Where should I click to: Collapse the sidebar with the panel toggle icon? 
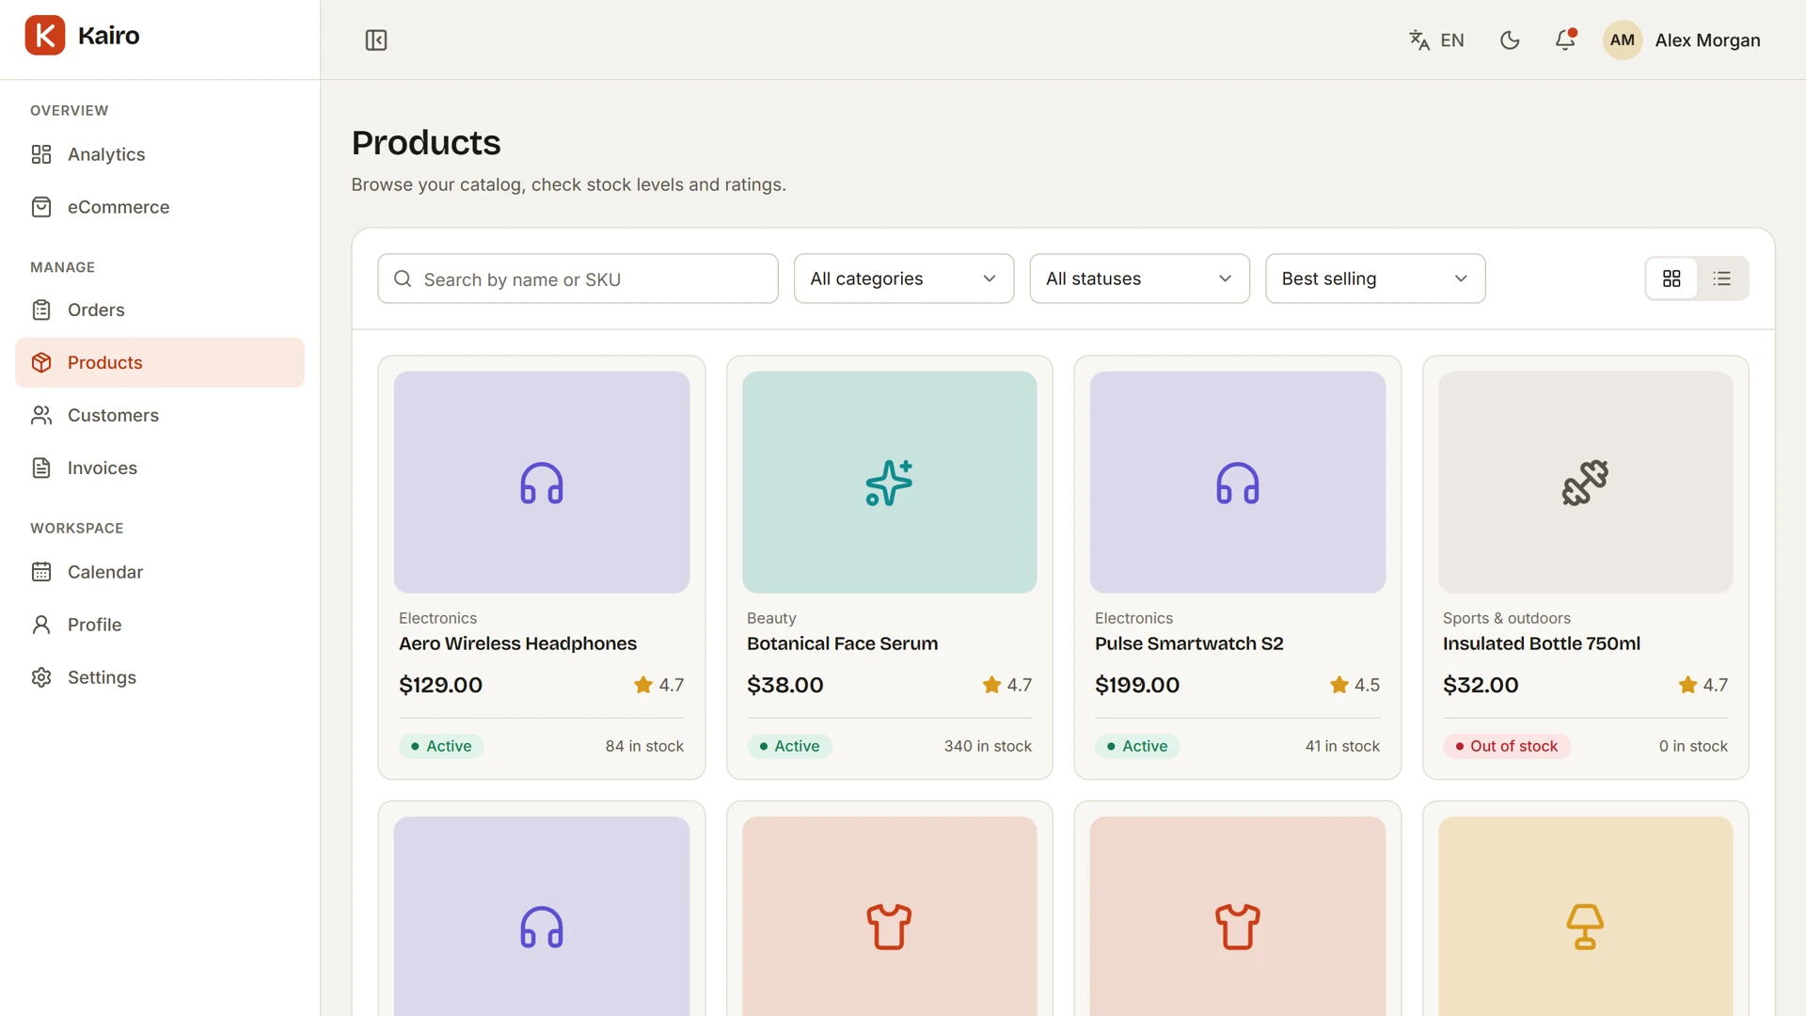pos(376,40)
